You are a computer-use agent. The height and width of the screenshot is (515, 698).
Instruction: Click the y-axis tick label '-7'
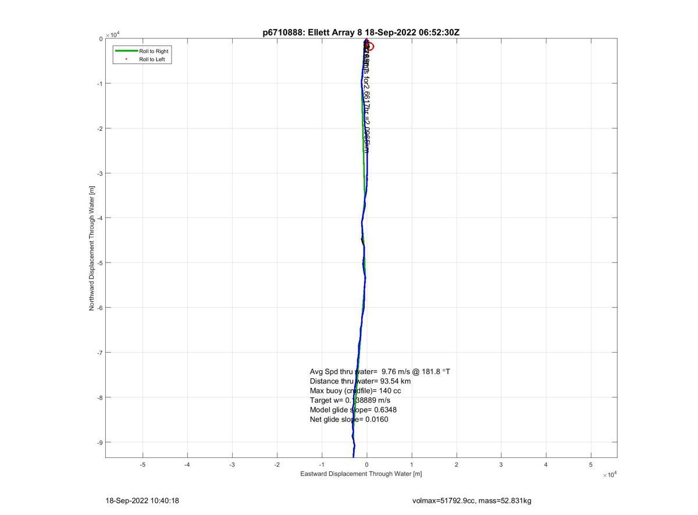click(100, 353)
